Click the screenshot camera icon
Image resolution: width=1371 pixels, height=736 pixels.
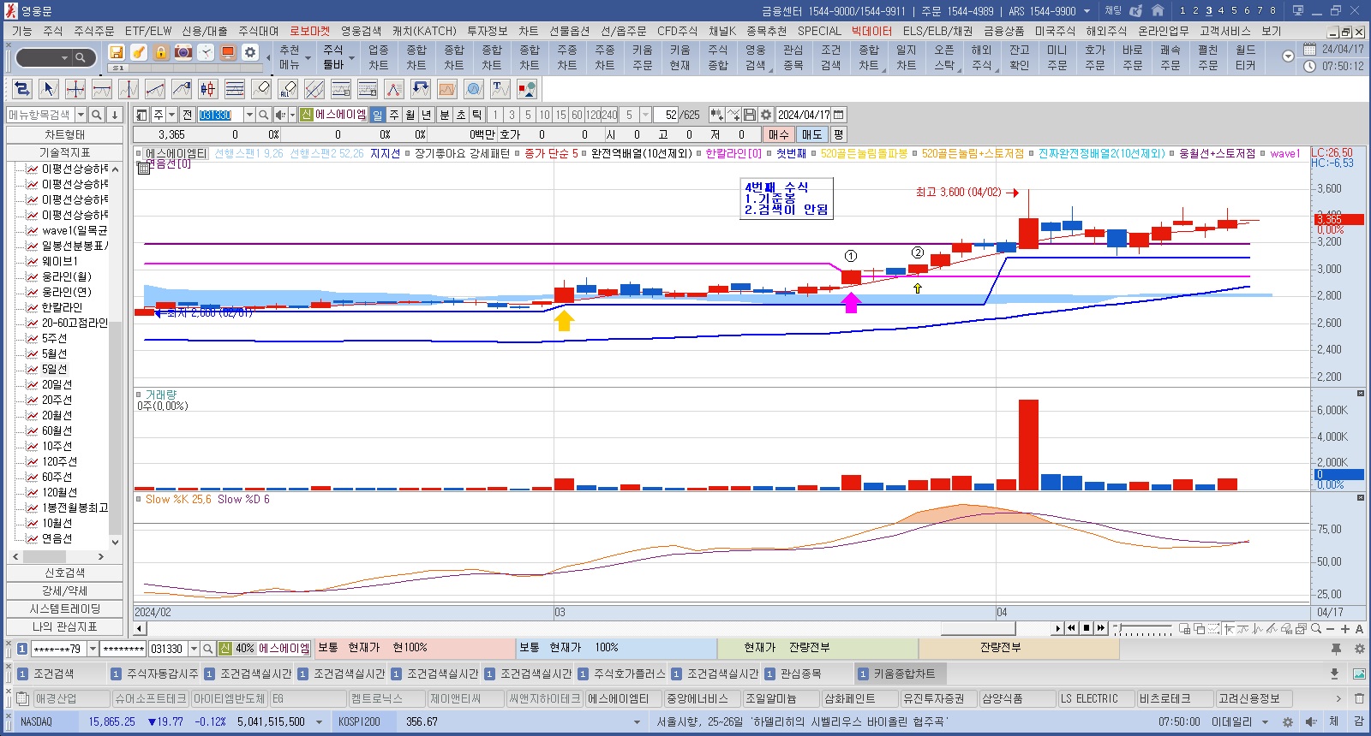pos(183,52)
